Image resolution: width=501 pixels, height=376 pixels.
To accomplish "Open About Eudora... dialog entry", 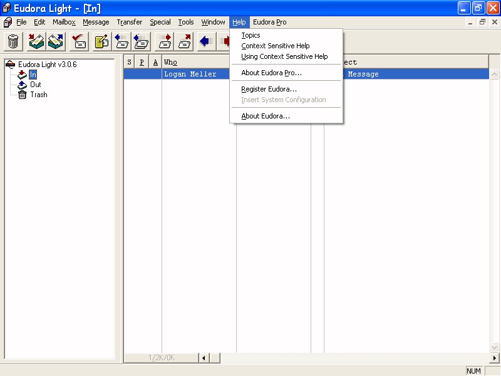I will point(286,116).
